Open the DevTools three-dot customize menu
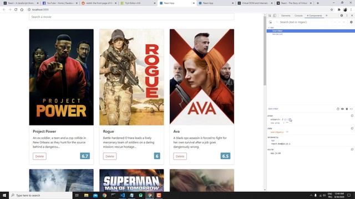 347,15
